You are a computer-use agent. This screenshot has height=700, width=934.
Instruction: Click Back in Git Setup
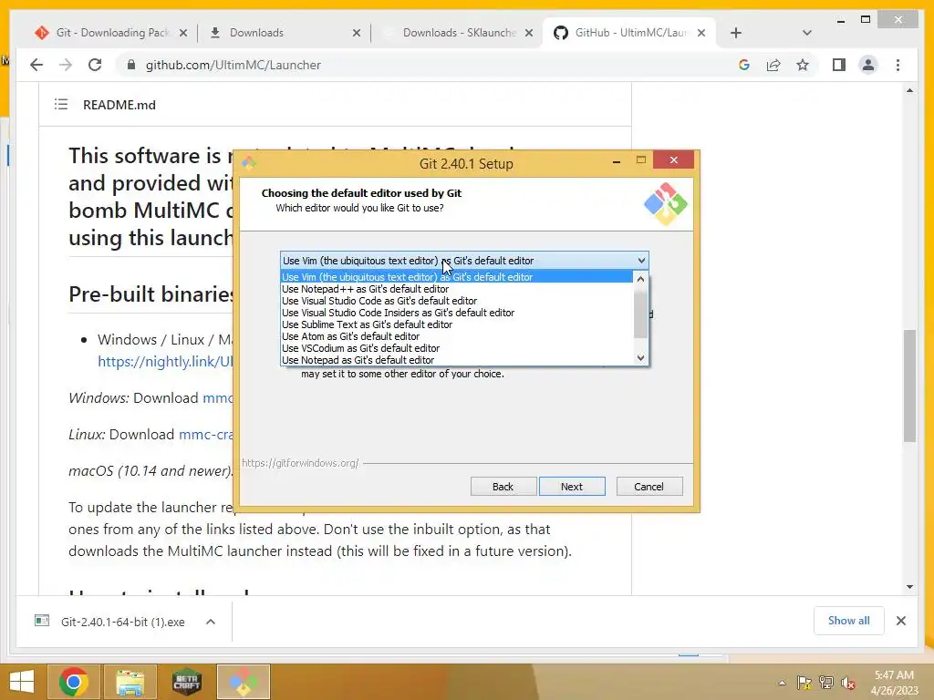coord(503,487)
